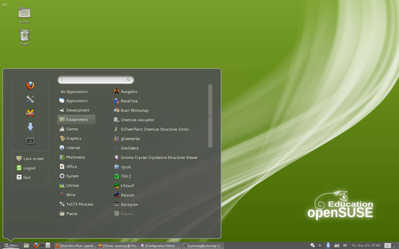The height and width of the screenshot is (249, 399).
Task: Launch Klavaro
Action: (x=124, y=214)
